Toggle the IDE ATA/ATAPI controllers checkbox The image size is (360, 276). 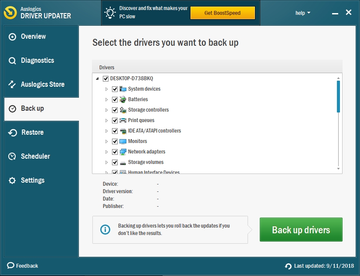coord(115,131)
